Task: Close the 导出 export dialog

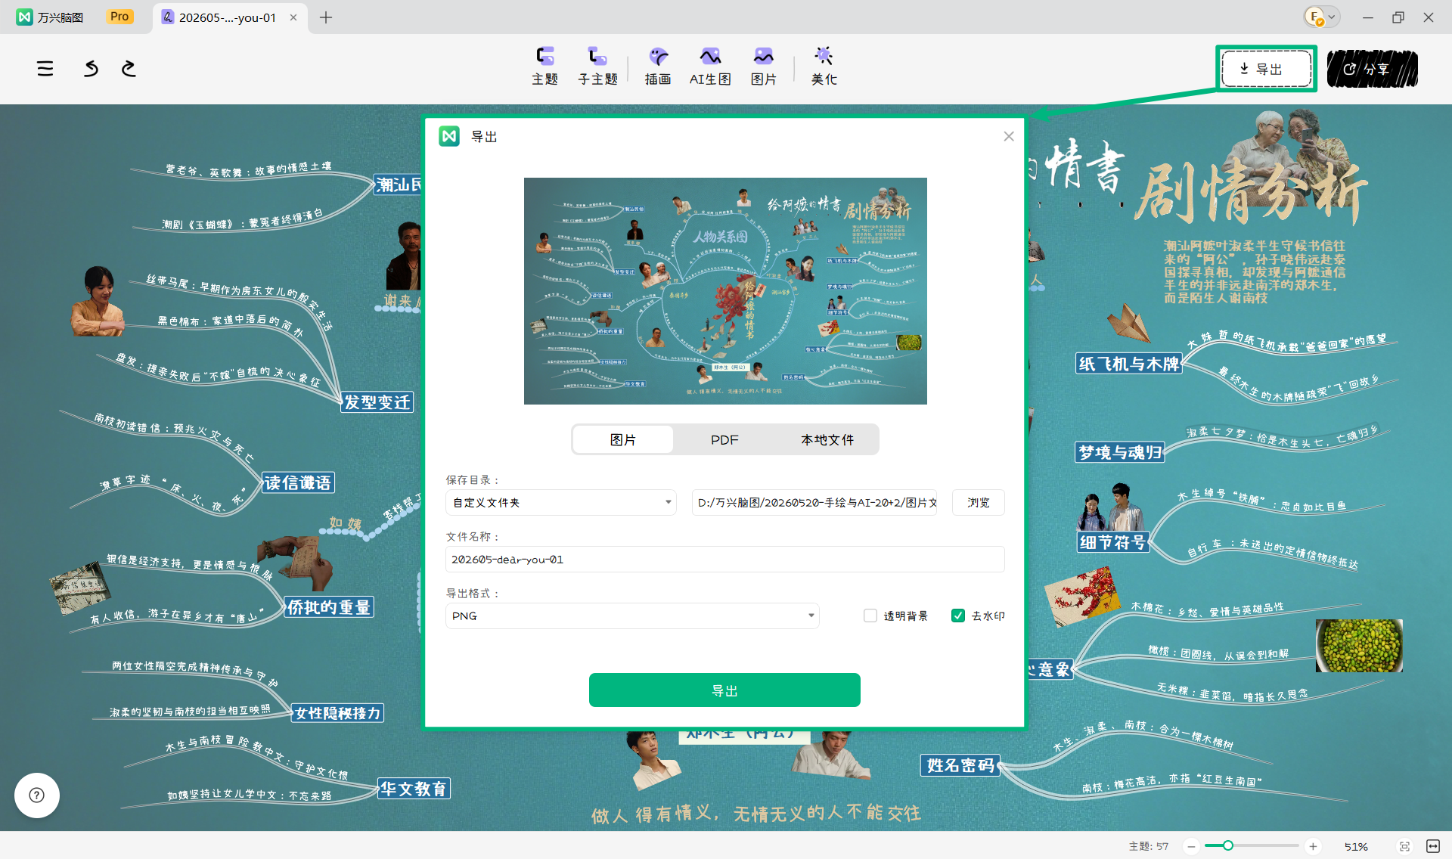Action: click(1009, 136)
